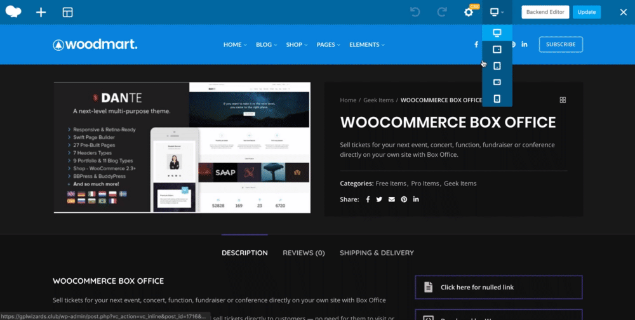Click the Update button
Viewport: 635px width, 320px height.
click(x=586, y=12)
